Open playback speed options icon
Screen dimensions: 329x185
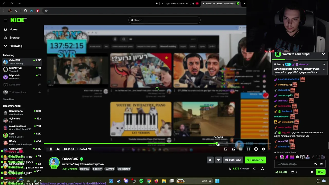coord(256,149)
